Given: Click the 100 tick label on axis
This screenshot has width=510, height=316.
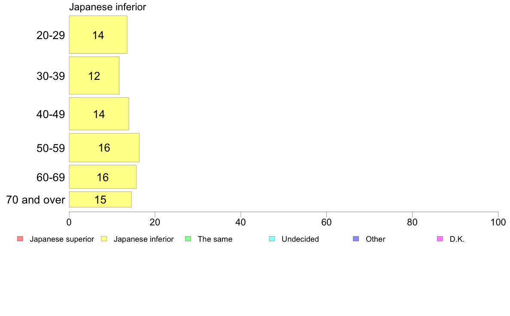Looking at the screenshot, I should coord(498,222).
